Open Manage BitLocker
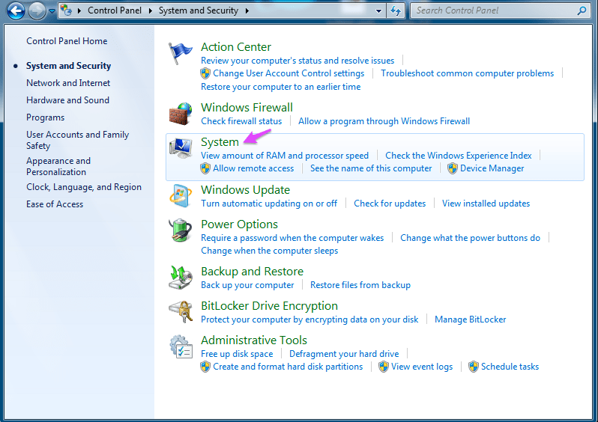 pos(471,319)
